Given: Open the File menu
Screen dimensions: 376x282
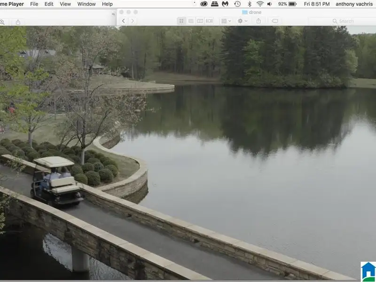Looking at the screenshot, I should [34, 4].
